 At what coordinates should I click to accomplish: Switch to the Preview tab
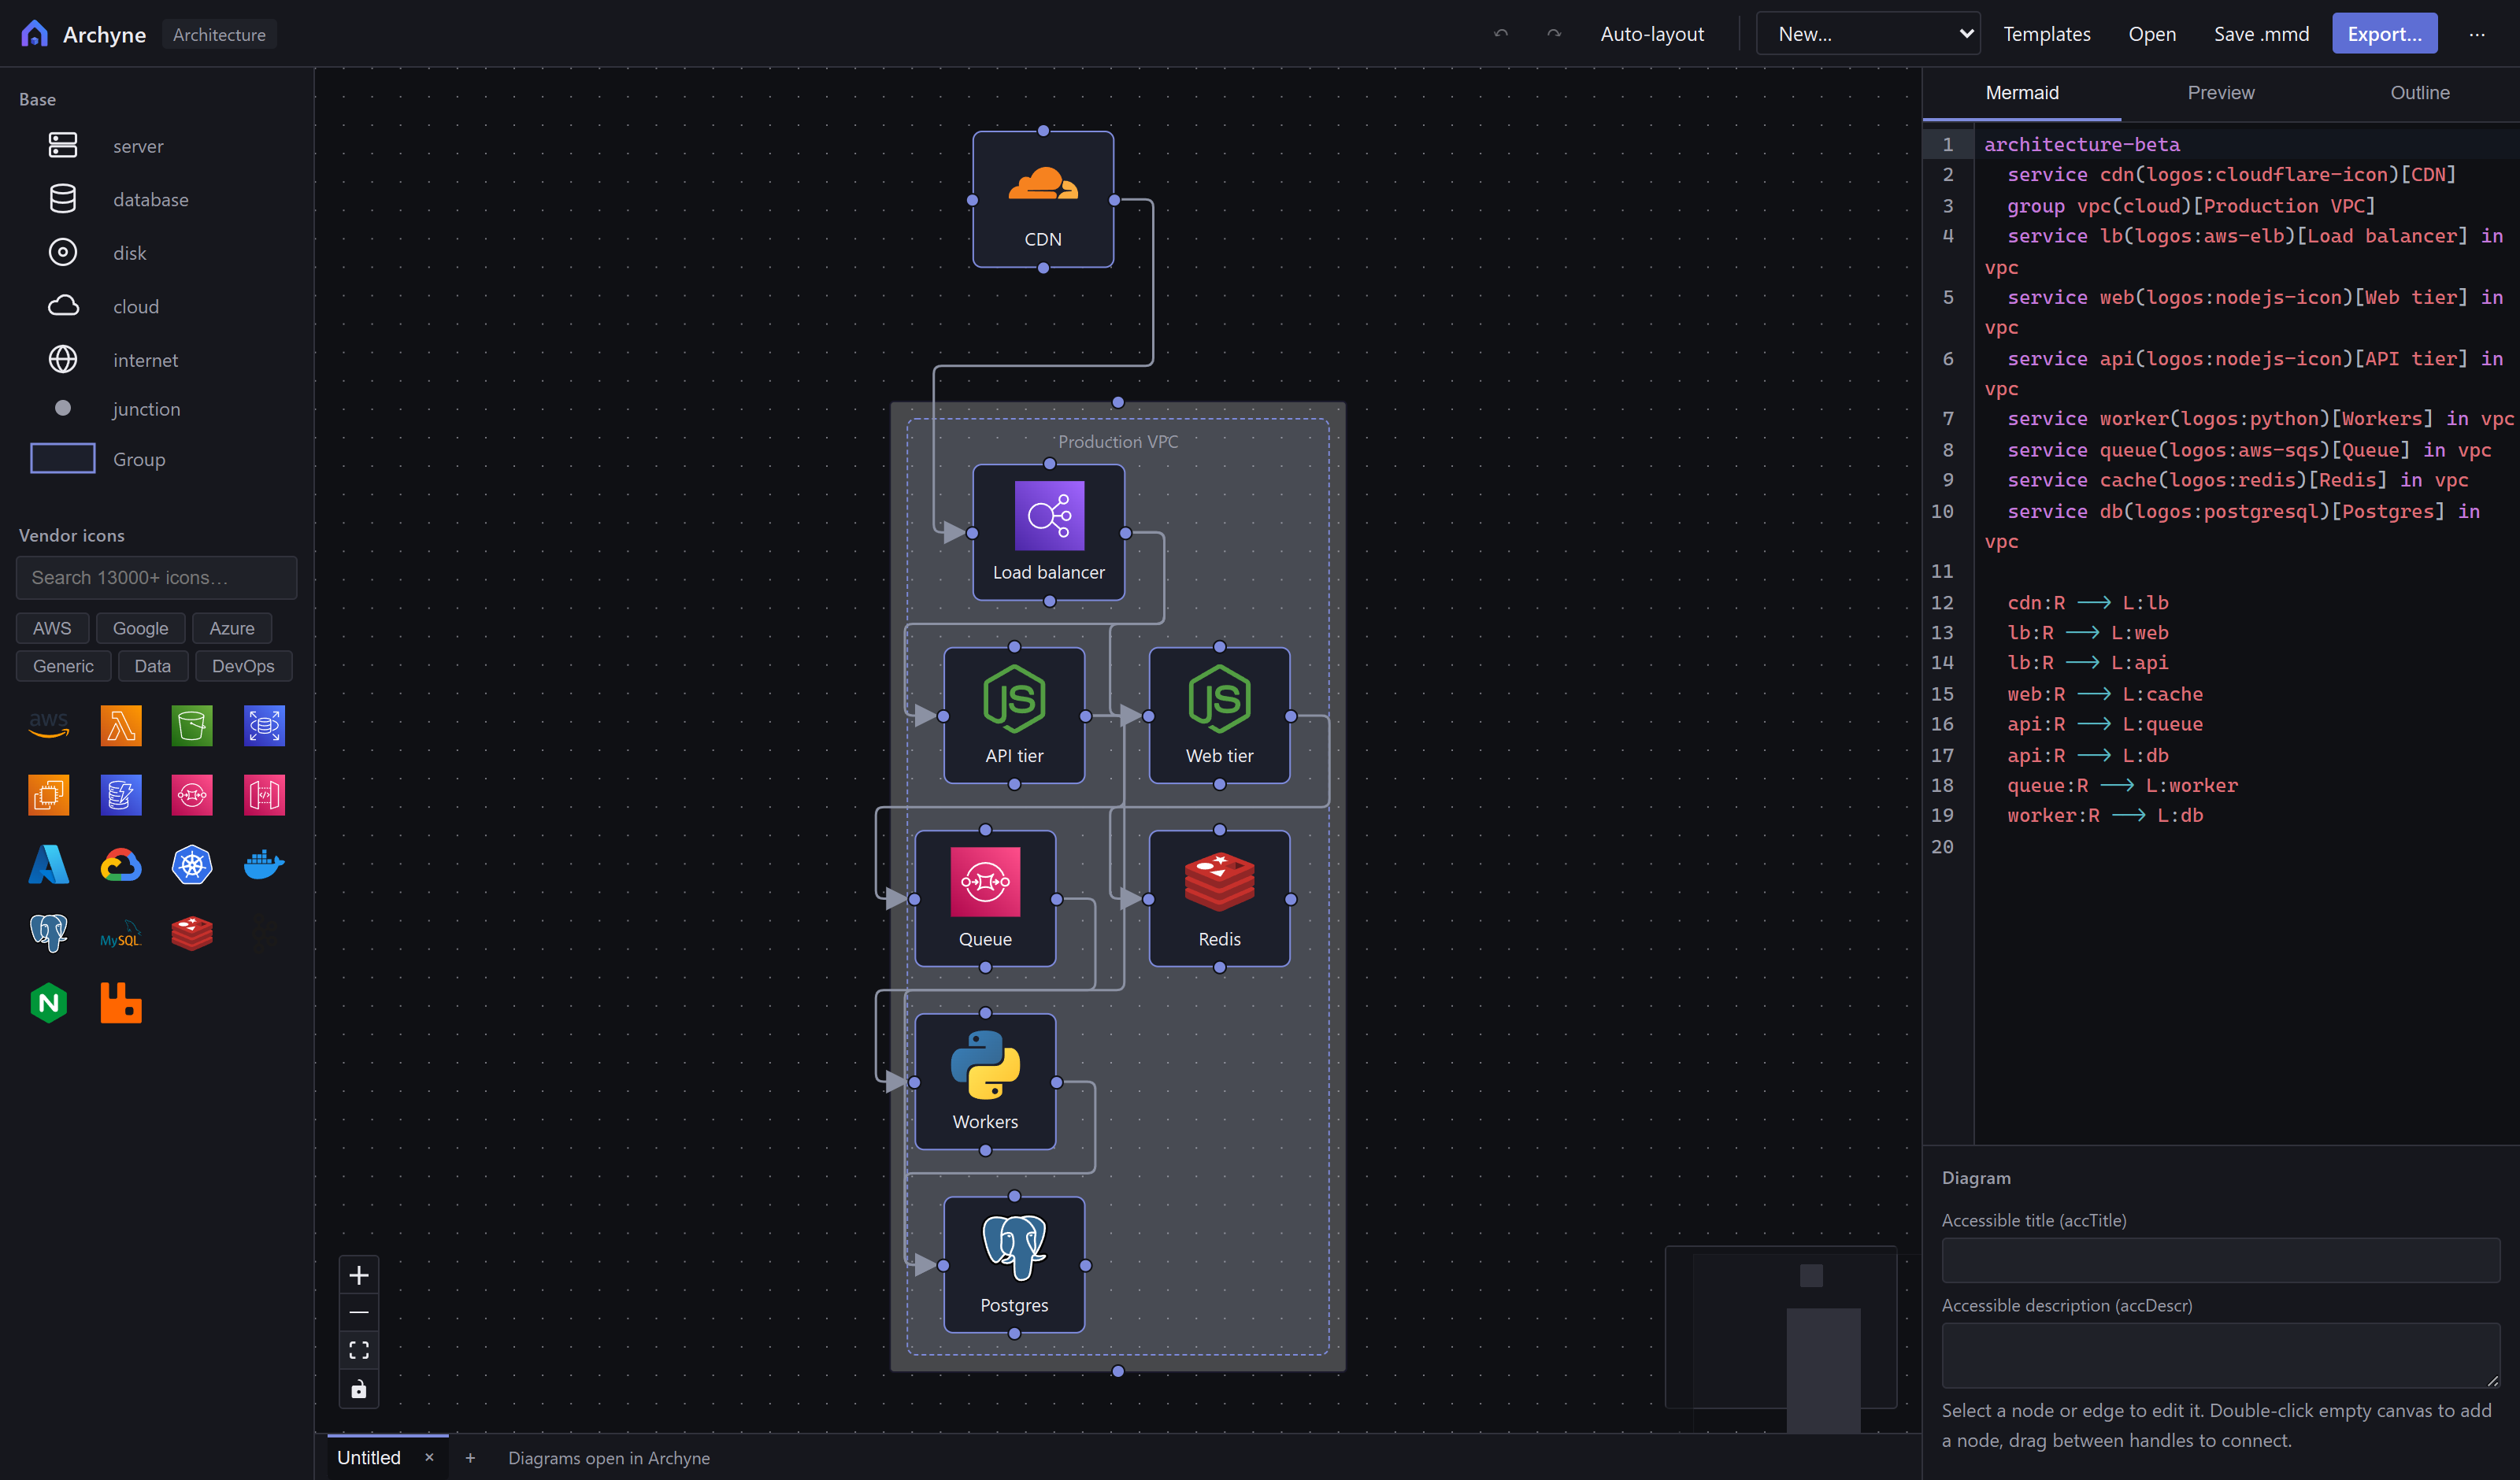(2221, 93)
